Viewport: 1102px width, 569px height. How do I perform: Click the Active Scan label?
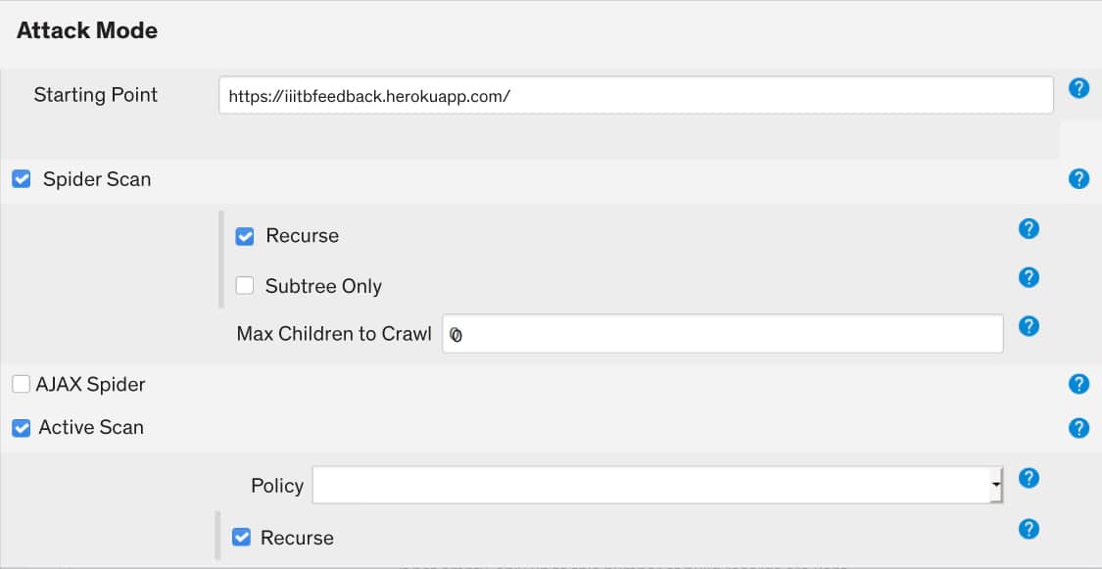[91, 428]
